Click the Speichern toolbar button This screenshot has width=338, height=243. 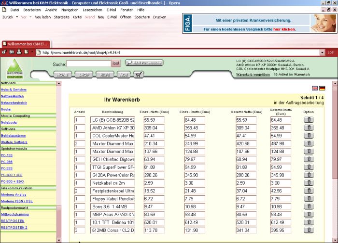tap(142, 17)
